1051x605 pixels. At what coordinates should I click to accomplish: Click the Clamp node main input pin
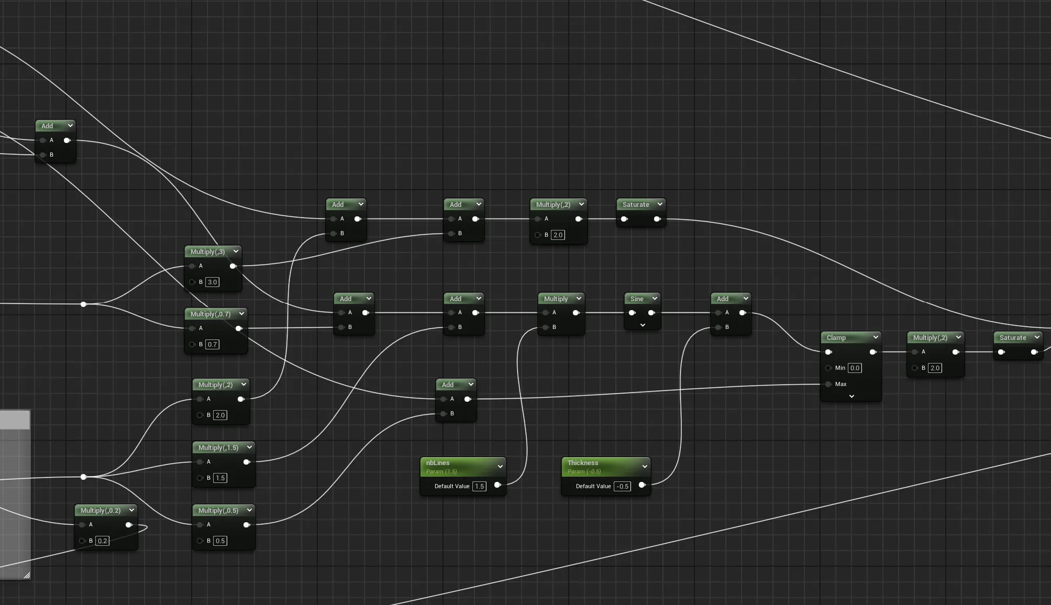828,352
